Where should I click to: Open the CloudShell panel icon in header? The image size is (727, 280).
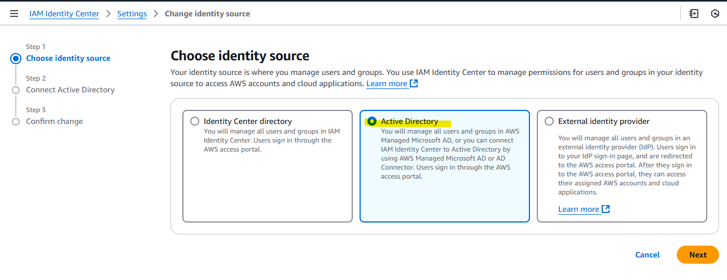[x=694, y=14]
